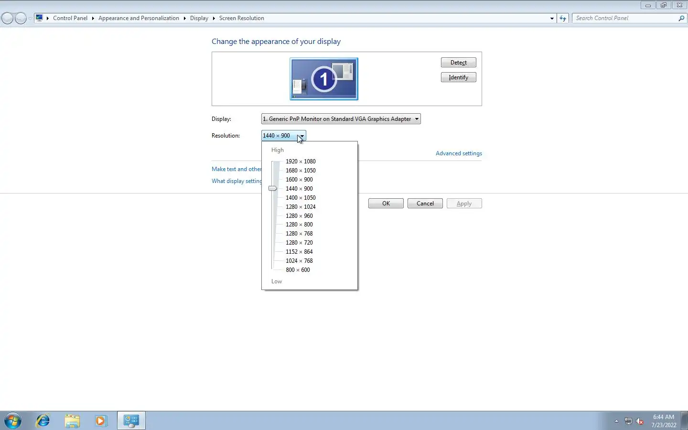Select 1400 × 1050 resolution
The width and height of the screenshot is (688, 430).
click(x=301, y=198)
